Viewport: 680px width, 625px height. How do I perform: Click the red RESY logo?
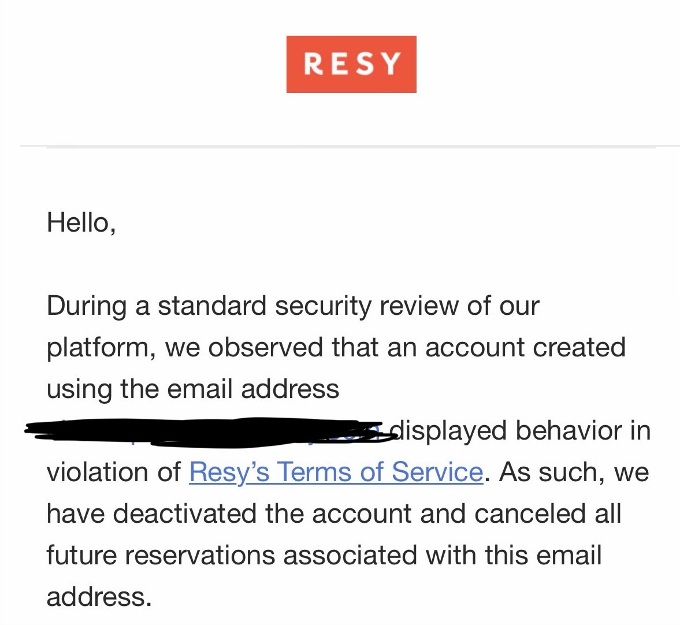coord(351,64)
